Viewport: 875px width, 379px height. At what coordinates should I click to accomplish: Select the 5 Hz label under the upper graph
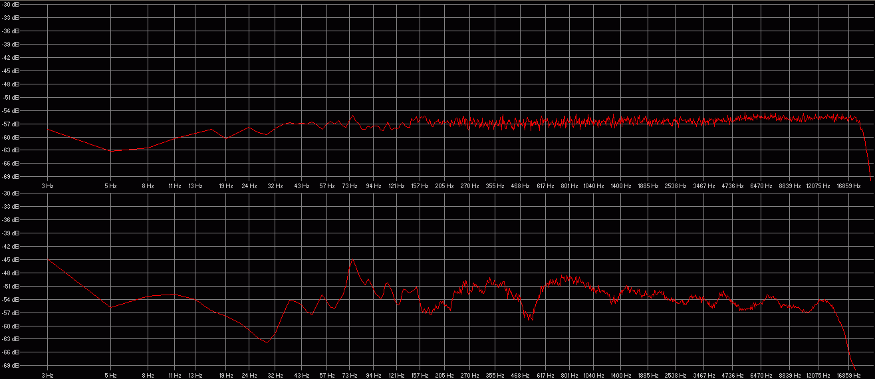click(110, 186)
